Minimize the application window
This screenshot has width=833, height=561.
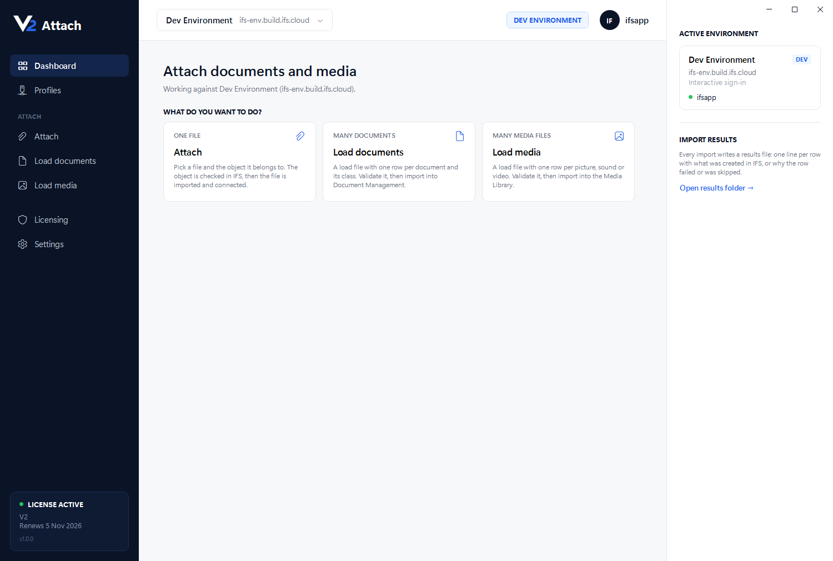769,9
